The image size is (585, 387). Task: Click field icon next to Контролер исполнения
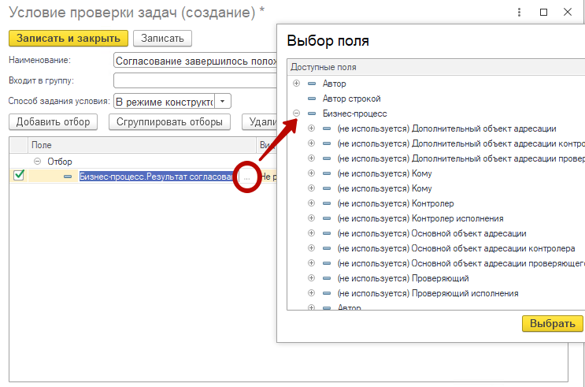pyautogui.click(x=327, y=218)
